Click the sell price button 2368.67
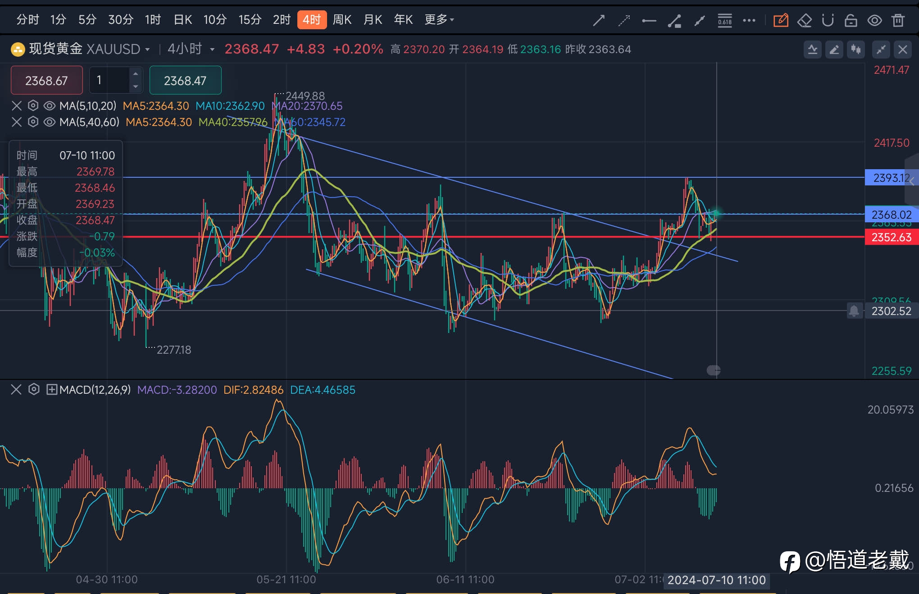This screenshot has width=919, height=594. [x=47, y=80]
